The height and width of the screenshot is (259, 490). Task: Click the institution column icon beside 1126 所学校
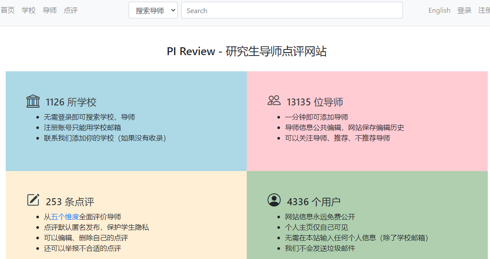click(33, 100)
